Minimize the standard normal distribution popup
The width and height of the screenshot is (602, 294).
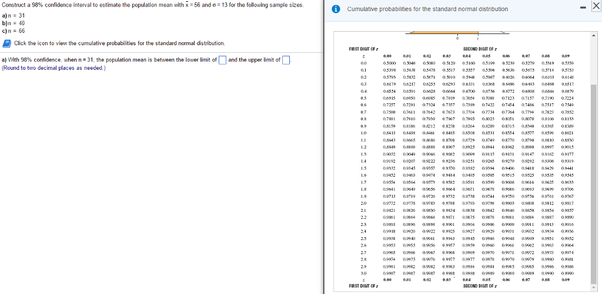(583, 8)
